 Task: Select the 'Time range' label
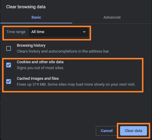pos(16,32)
